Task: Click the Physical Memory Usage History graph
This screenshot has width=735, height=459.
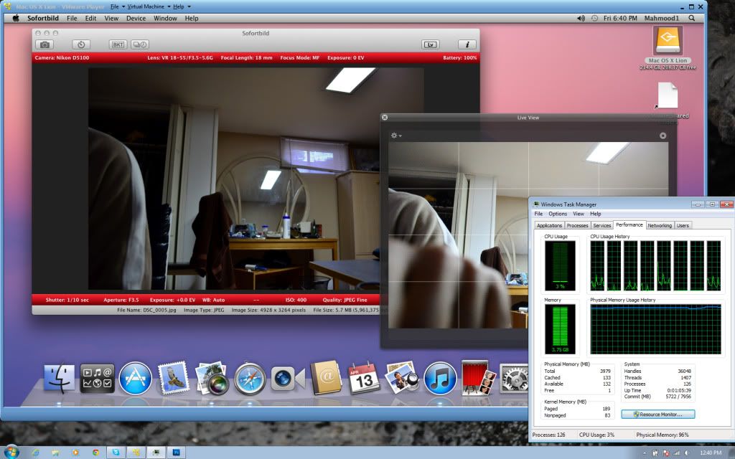Action: 655,328
